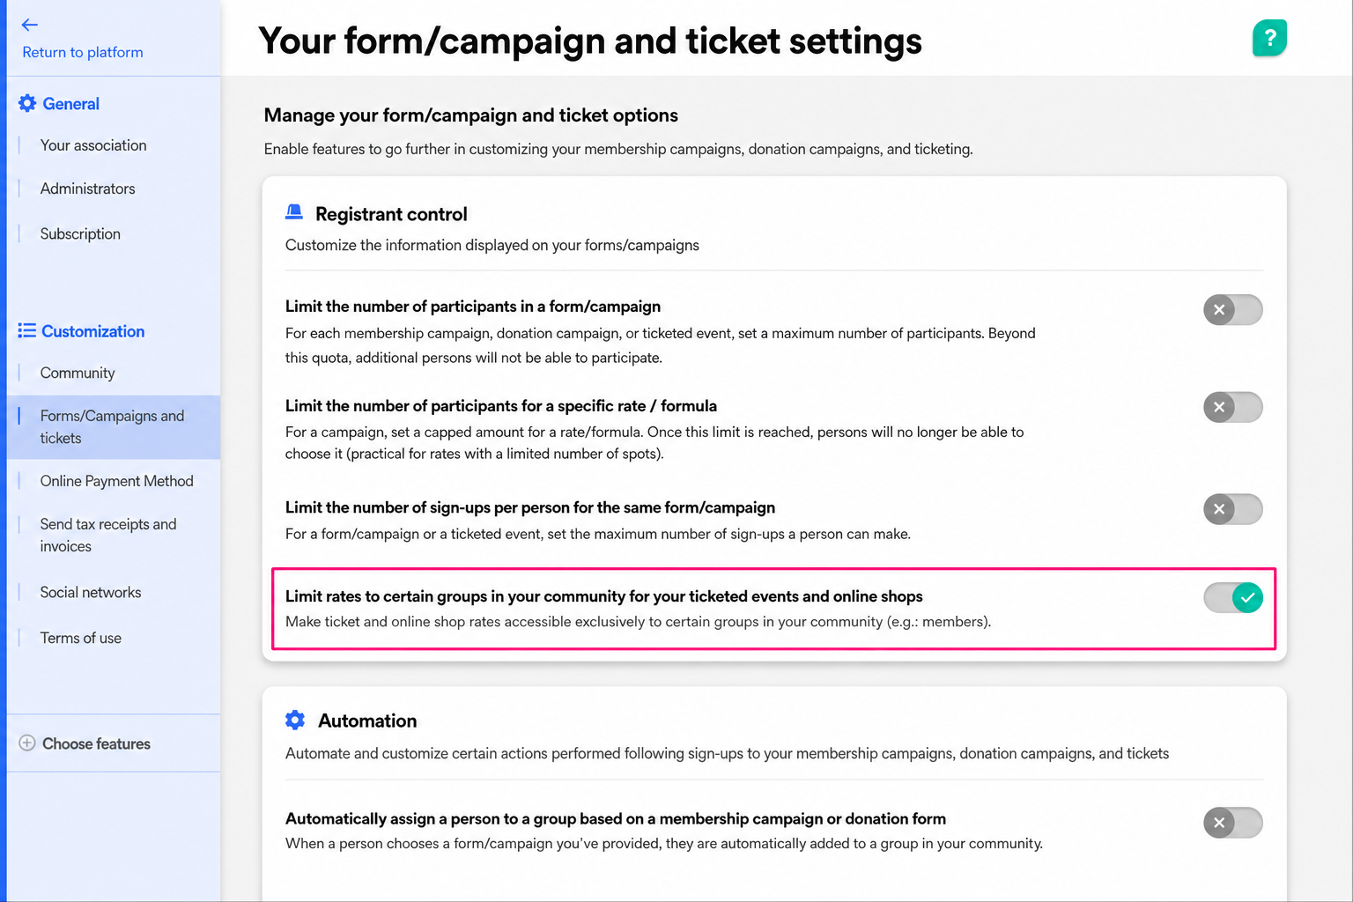The width and height of the screenshot is (1353, 902).
Task: Click the Return to platform link
Action: [x=83, y=52]
